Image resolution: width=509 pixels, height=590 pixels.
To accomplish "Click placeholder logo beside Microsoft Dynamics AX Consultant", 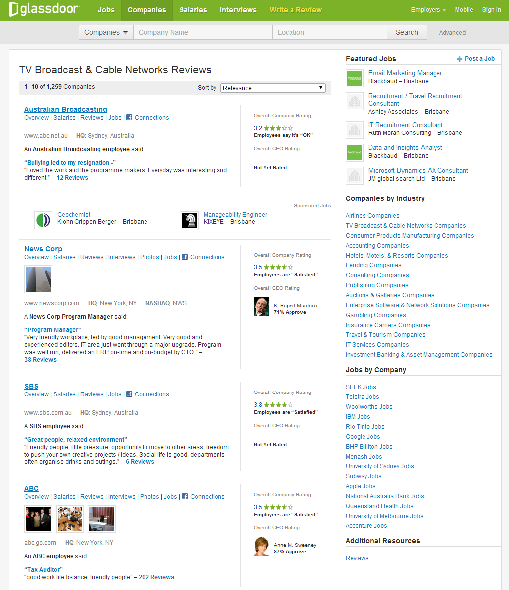I will point(355,175).
